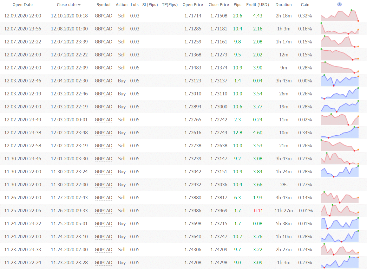
Task: Sort by Duration column header
Action: coord(284,5)
